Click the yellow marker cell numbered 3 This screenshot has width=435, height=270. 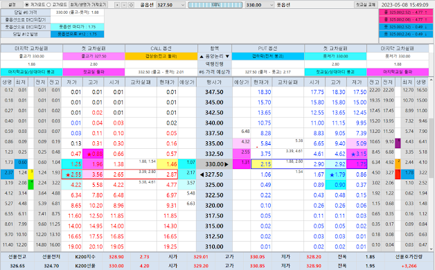[31, 174]
